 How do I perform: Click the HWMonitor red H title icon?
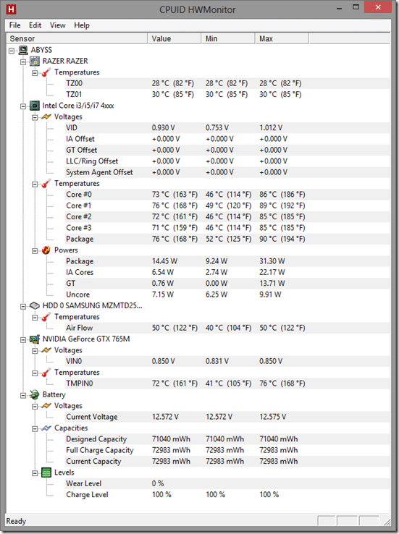click(x=12, y=9)
